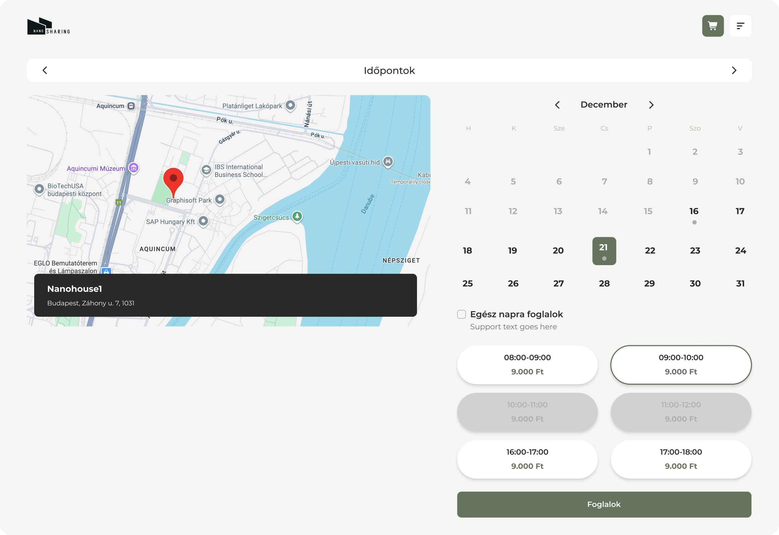Go back with the Időpontok left arrow
Image resolution: width=779 pixels, height=535 pixels.
(x=45, y=70)
